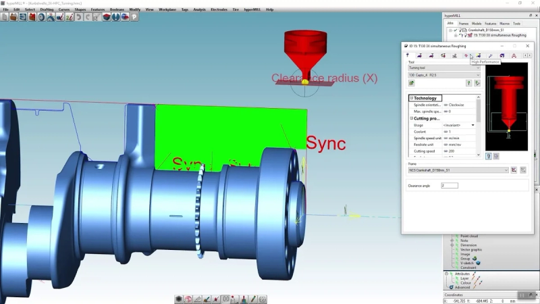
Task: Open the Features menu
Action: pyautogui.click(x=97, y=9)
